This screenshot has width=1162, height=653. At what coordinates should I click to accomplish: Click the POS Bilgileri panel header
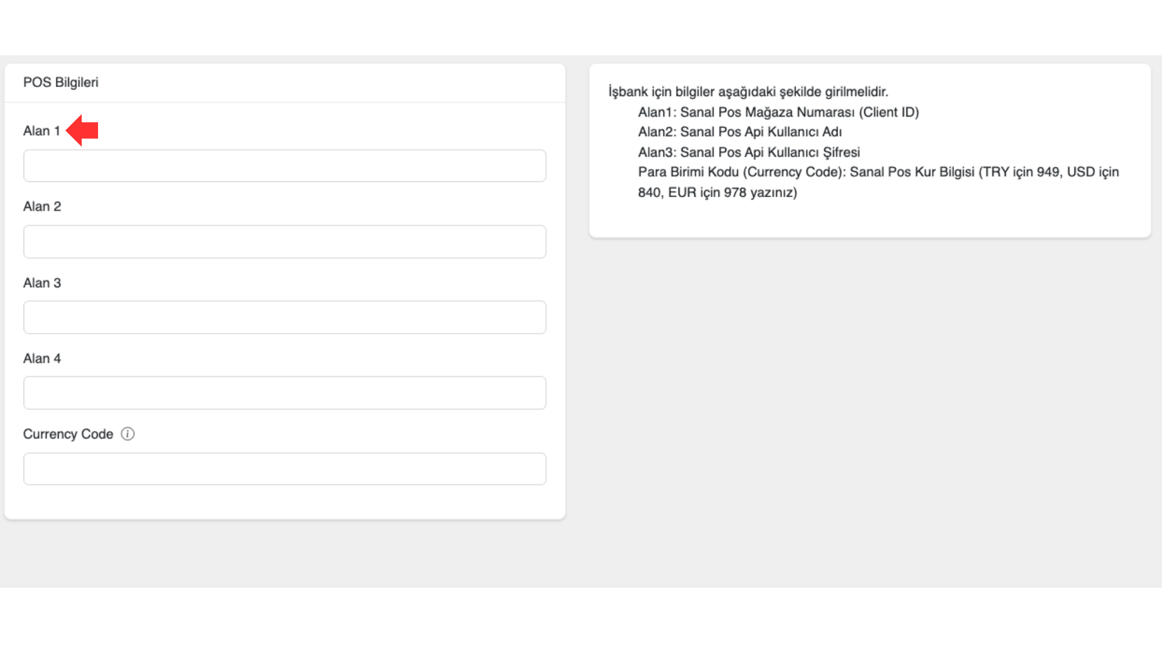click(61, 82)
